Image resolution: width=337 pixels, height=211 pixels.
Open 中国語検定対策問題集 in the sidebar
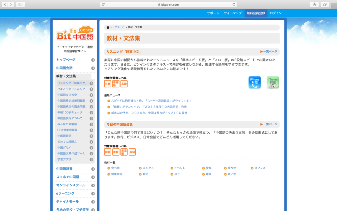click(71, 101)
